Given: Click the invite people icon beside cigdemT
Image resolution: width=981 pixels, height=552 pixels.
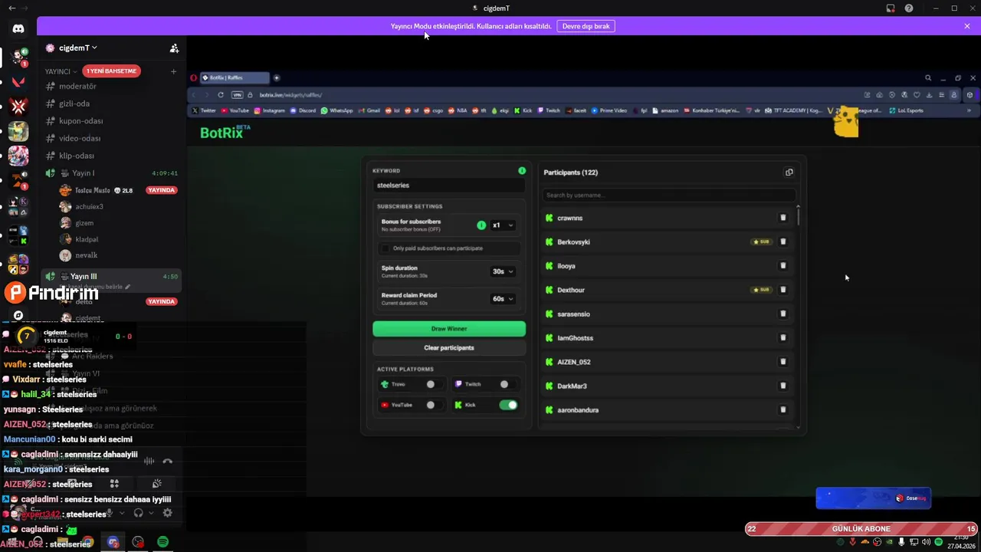Looking at the screenshot, I should (174, 48).
